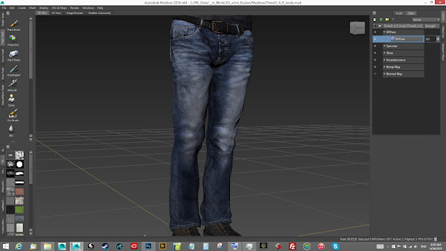Image resolution: width=446 pixels, height=251 pixels.
Task: Toggle visibility of Normal Map channel
Action: coord(375,74)
